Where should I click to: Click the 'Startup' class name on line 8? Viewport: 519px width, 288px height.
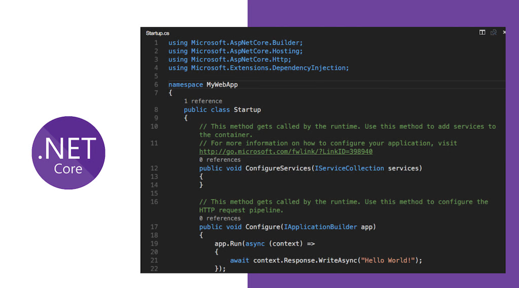click(247, 110)
